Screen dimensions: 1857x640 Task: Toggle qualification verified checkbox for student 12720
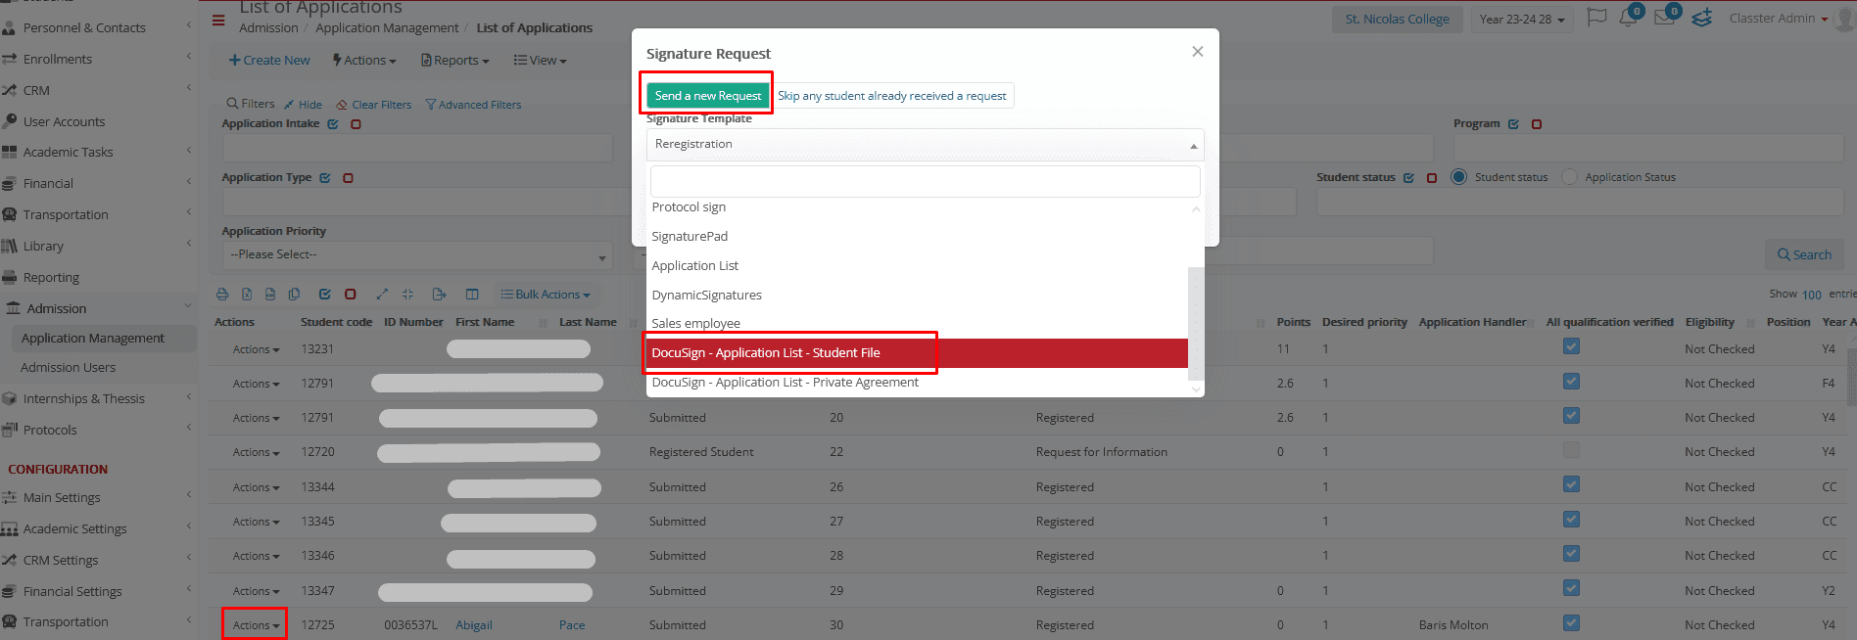pyautogui.click(x=1571, y=450)
